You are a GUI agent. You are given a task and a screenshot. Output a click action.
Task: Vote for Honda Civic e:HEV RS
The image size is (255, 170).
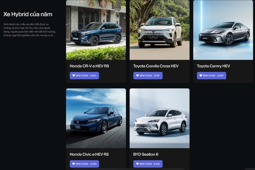[x=85, y=164]
